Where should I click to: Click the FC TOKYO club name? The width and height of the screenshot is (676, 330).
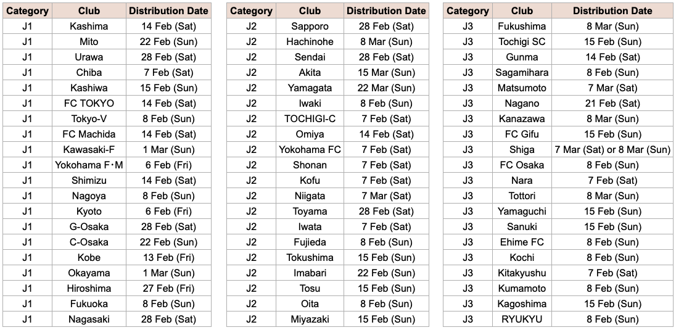[x=89, y=104]
